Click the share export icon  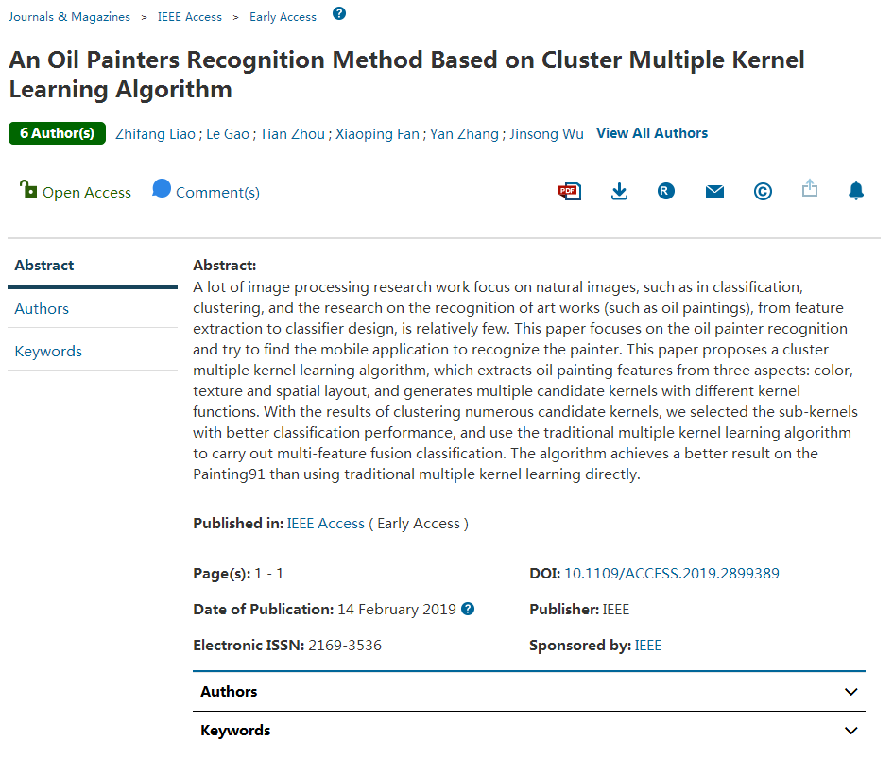810,189
